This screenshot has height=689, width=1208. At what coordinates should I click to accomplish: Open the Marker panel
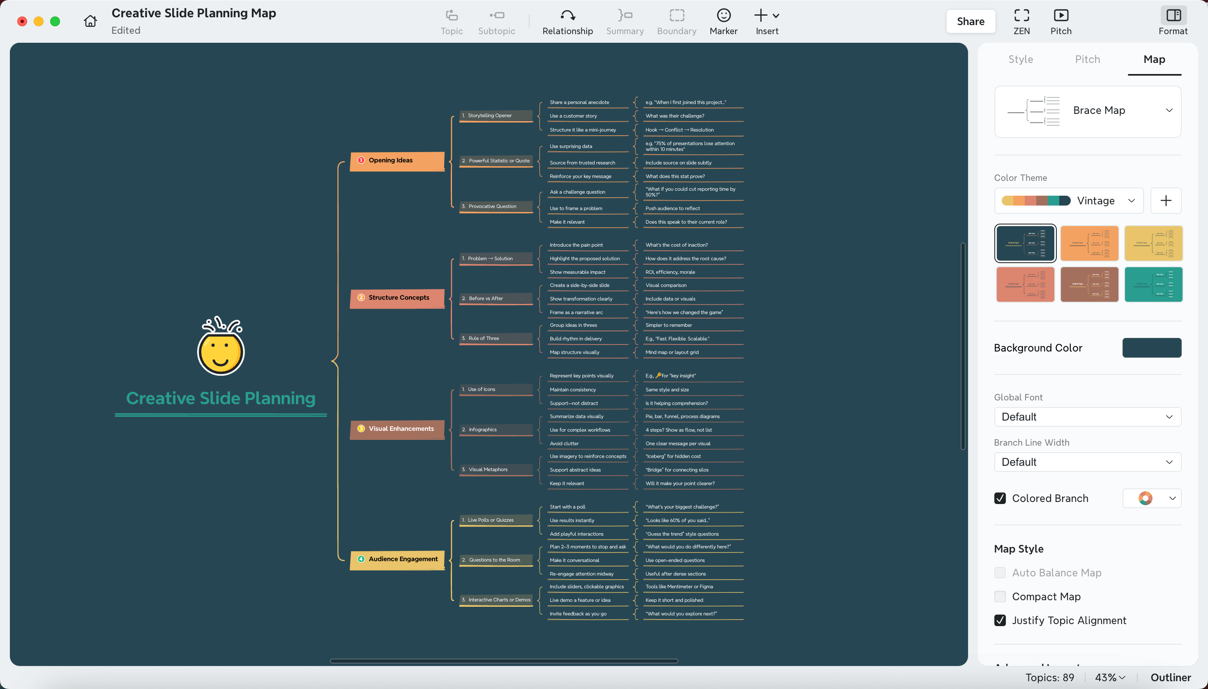click(723, 21)
